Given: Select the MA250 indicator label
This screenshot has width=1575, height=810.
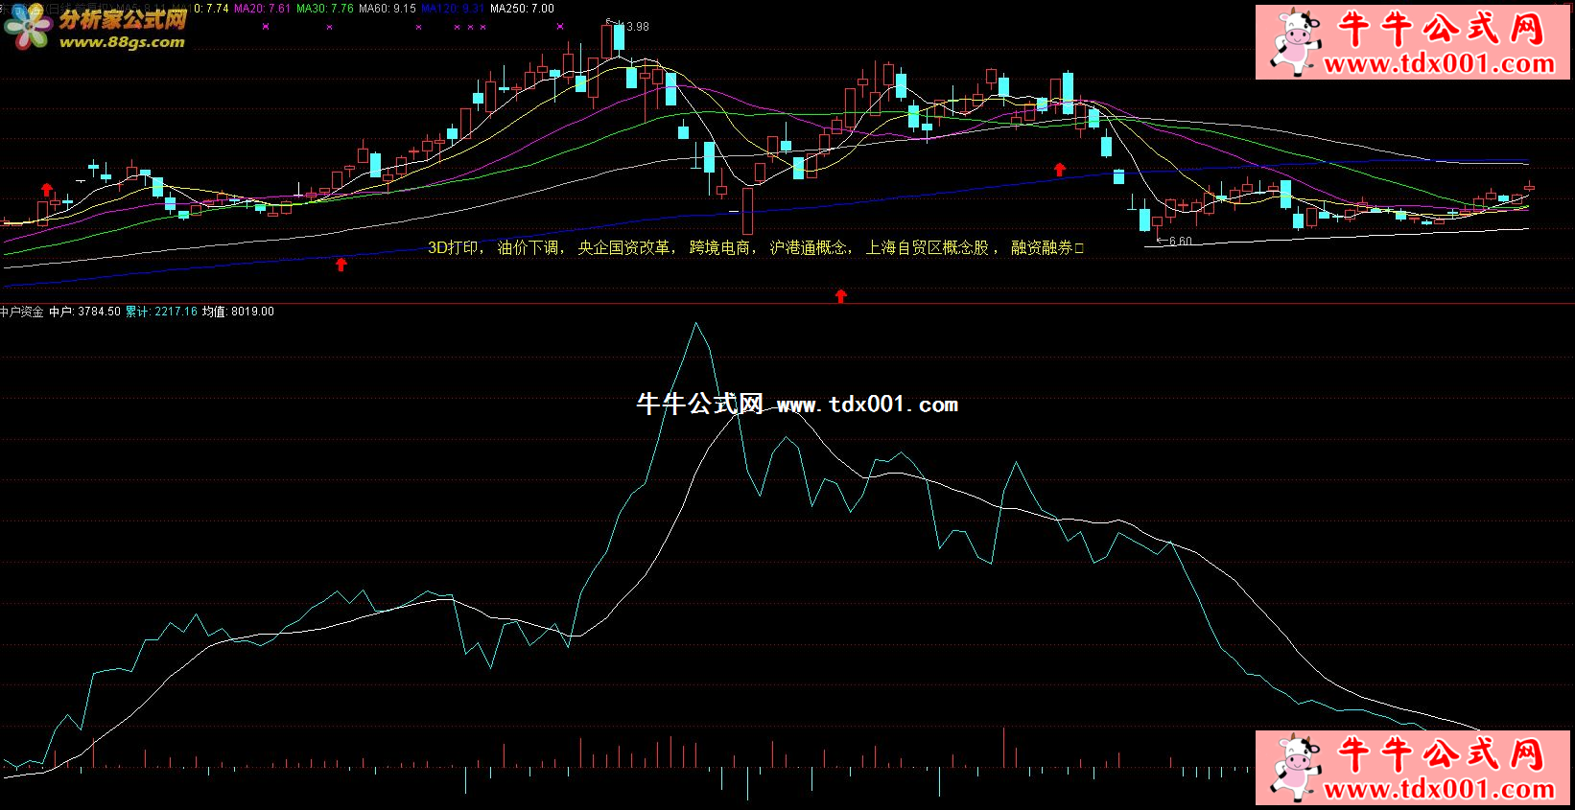Looking at the screenshot, I should coord(522,9).
